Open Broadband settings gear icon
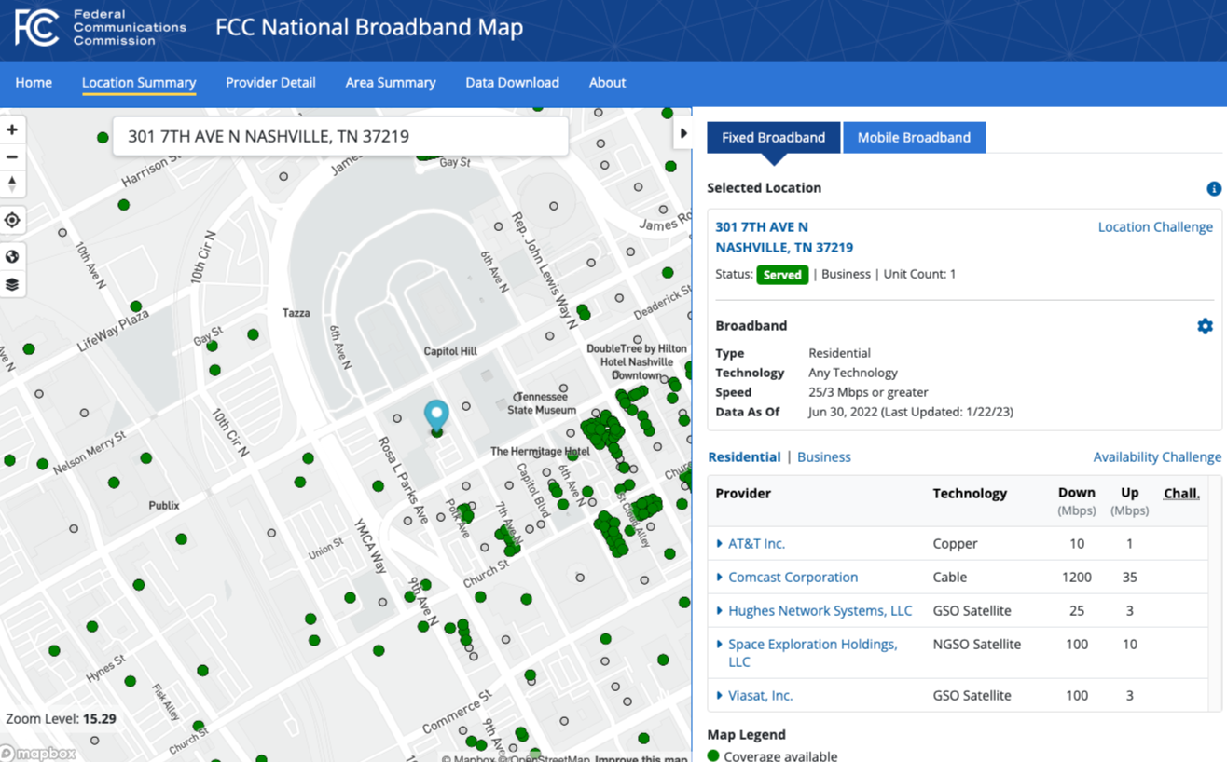 click(1205, 326)
